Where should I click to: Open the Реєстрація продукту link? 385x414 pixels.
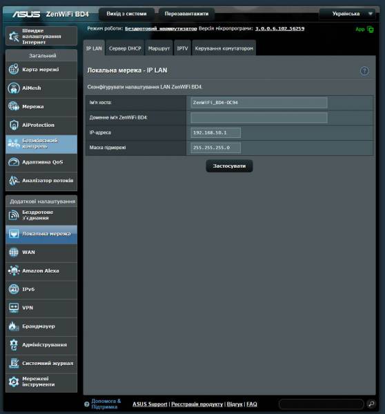point(197,404)
